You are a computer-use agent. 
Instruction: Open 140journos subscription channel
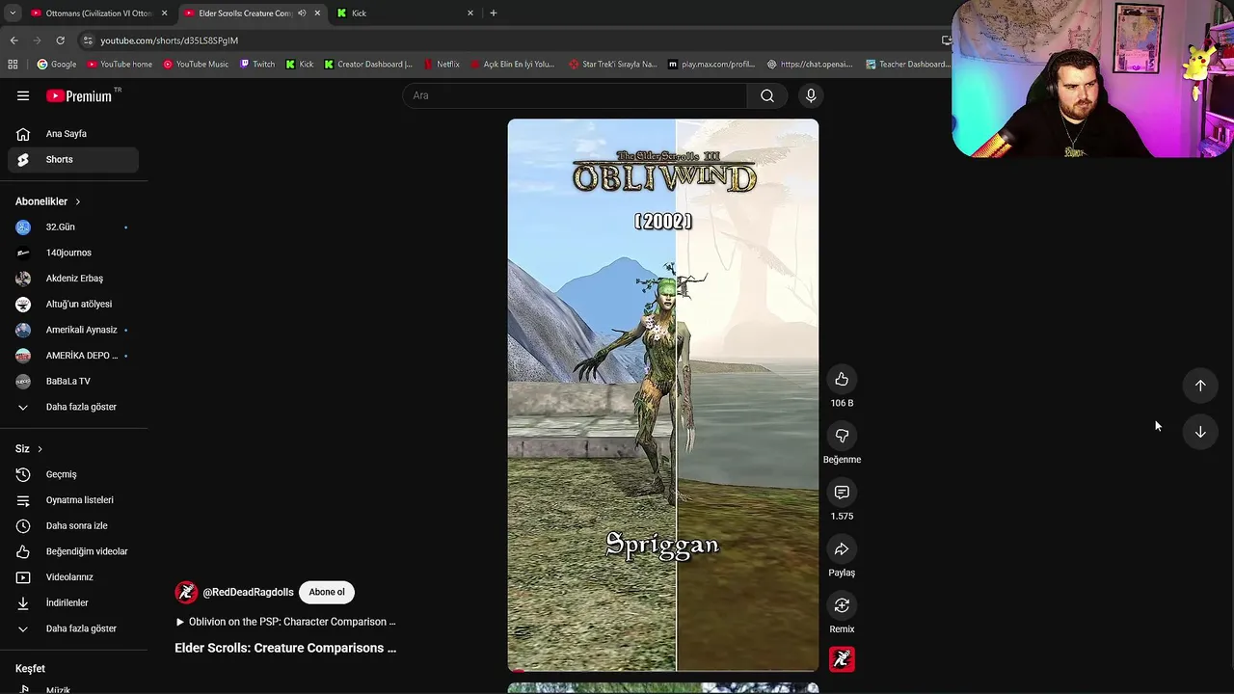[x=73, y=253]
